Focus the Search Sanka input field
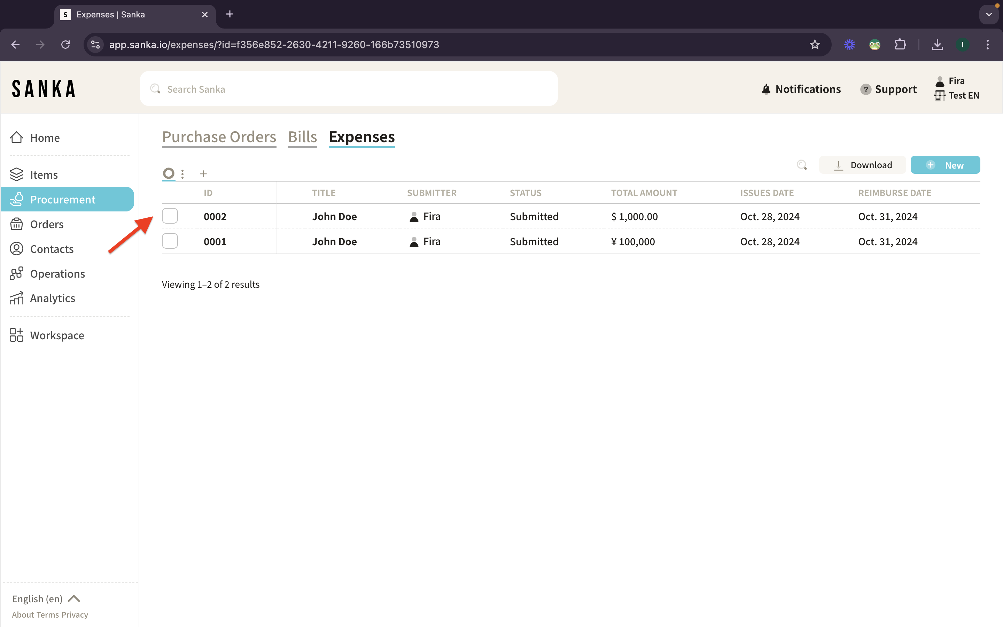 click(x=348, y=89)
